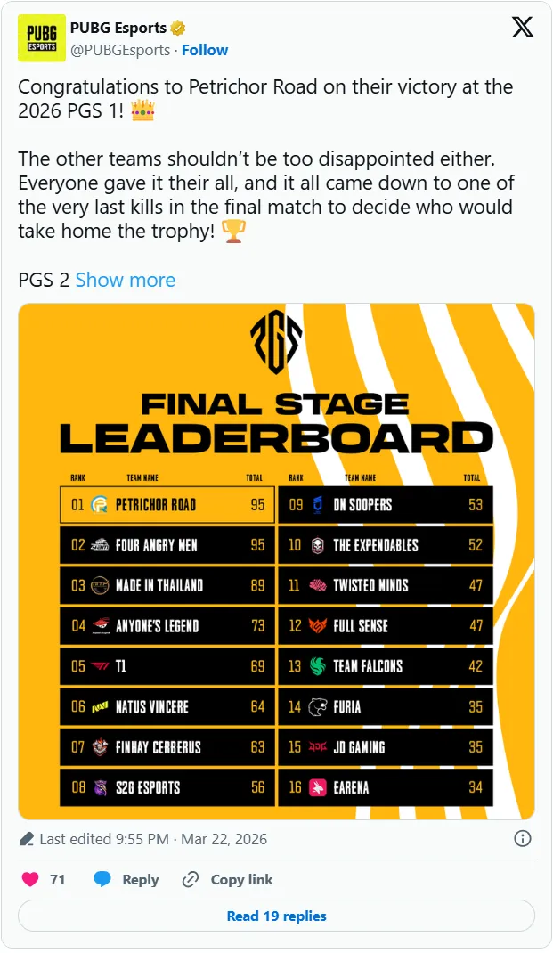Click the PUBG Esports display name

118,28
